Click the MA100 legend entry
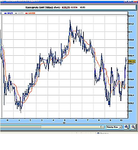Viewport: 138px width, 150px height. [x=30, y=13]
